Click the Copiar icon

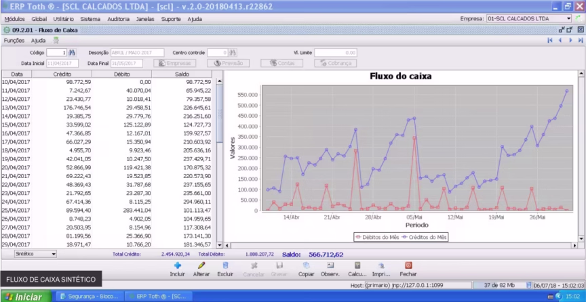306,266
